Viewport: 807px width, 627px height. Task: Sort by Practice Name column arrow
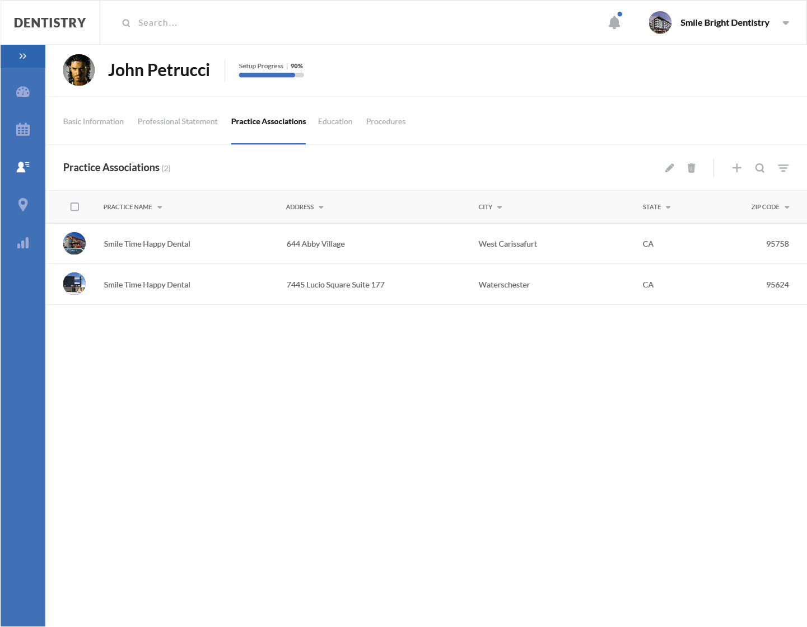coord(160,208)
